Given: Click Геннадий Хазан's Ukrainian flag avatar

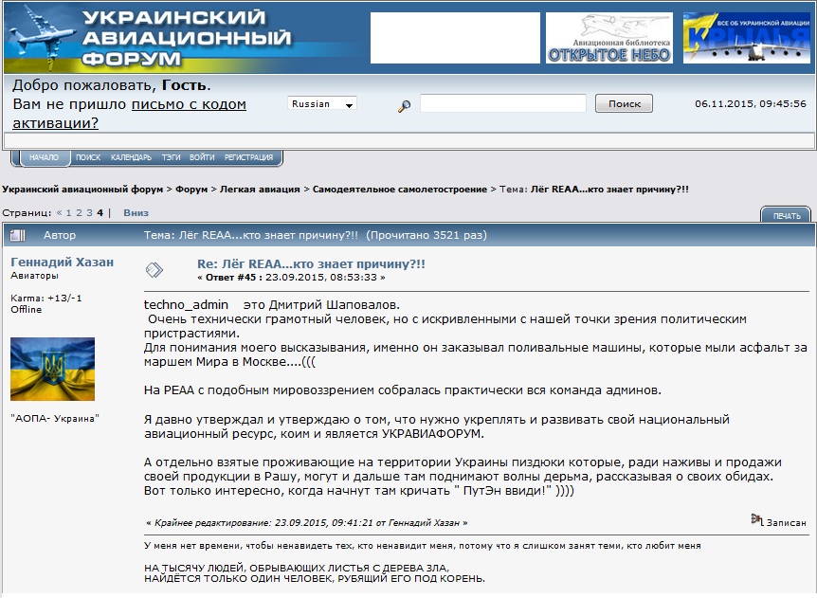Looking at the screenshot, I should tap(52, 369).
